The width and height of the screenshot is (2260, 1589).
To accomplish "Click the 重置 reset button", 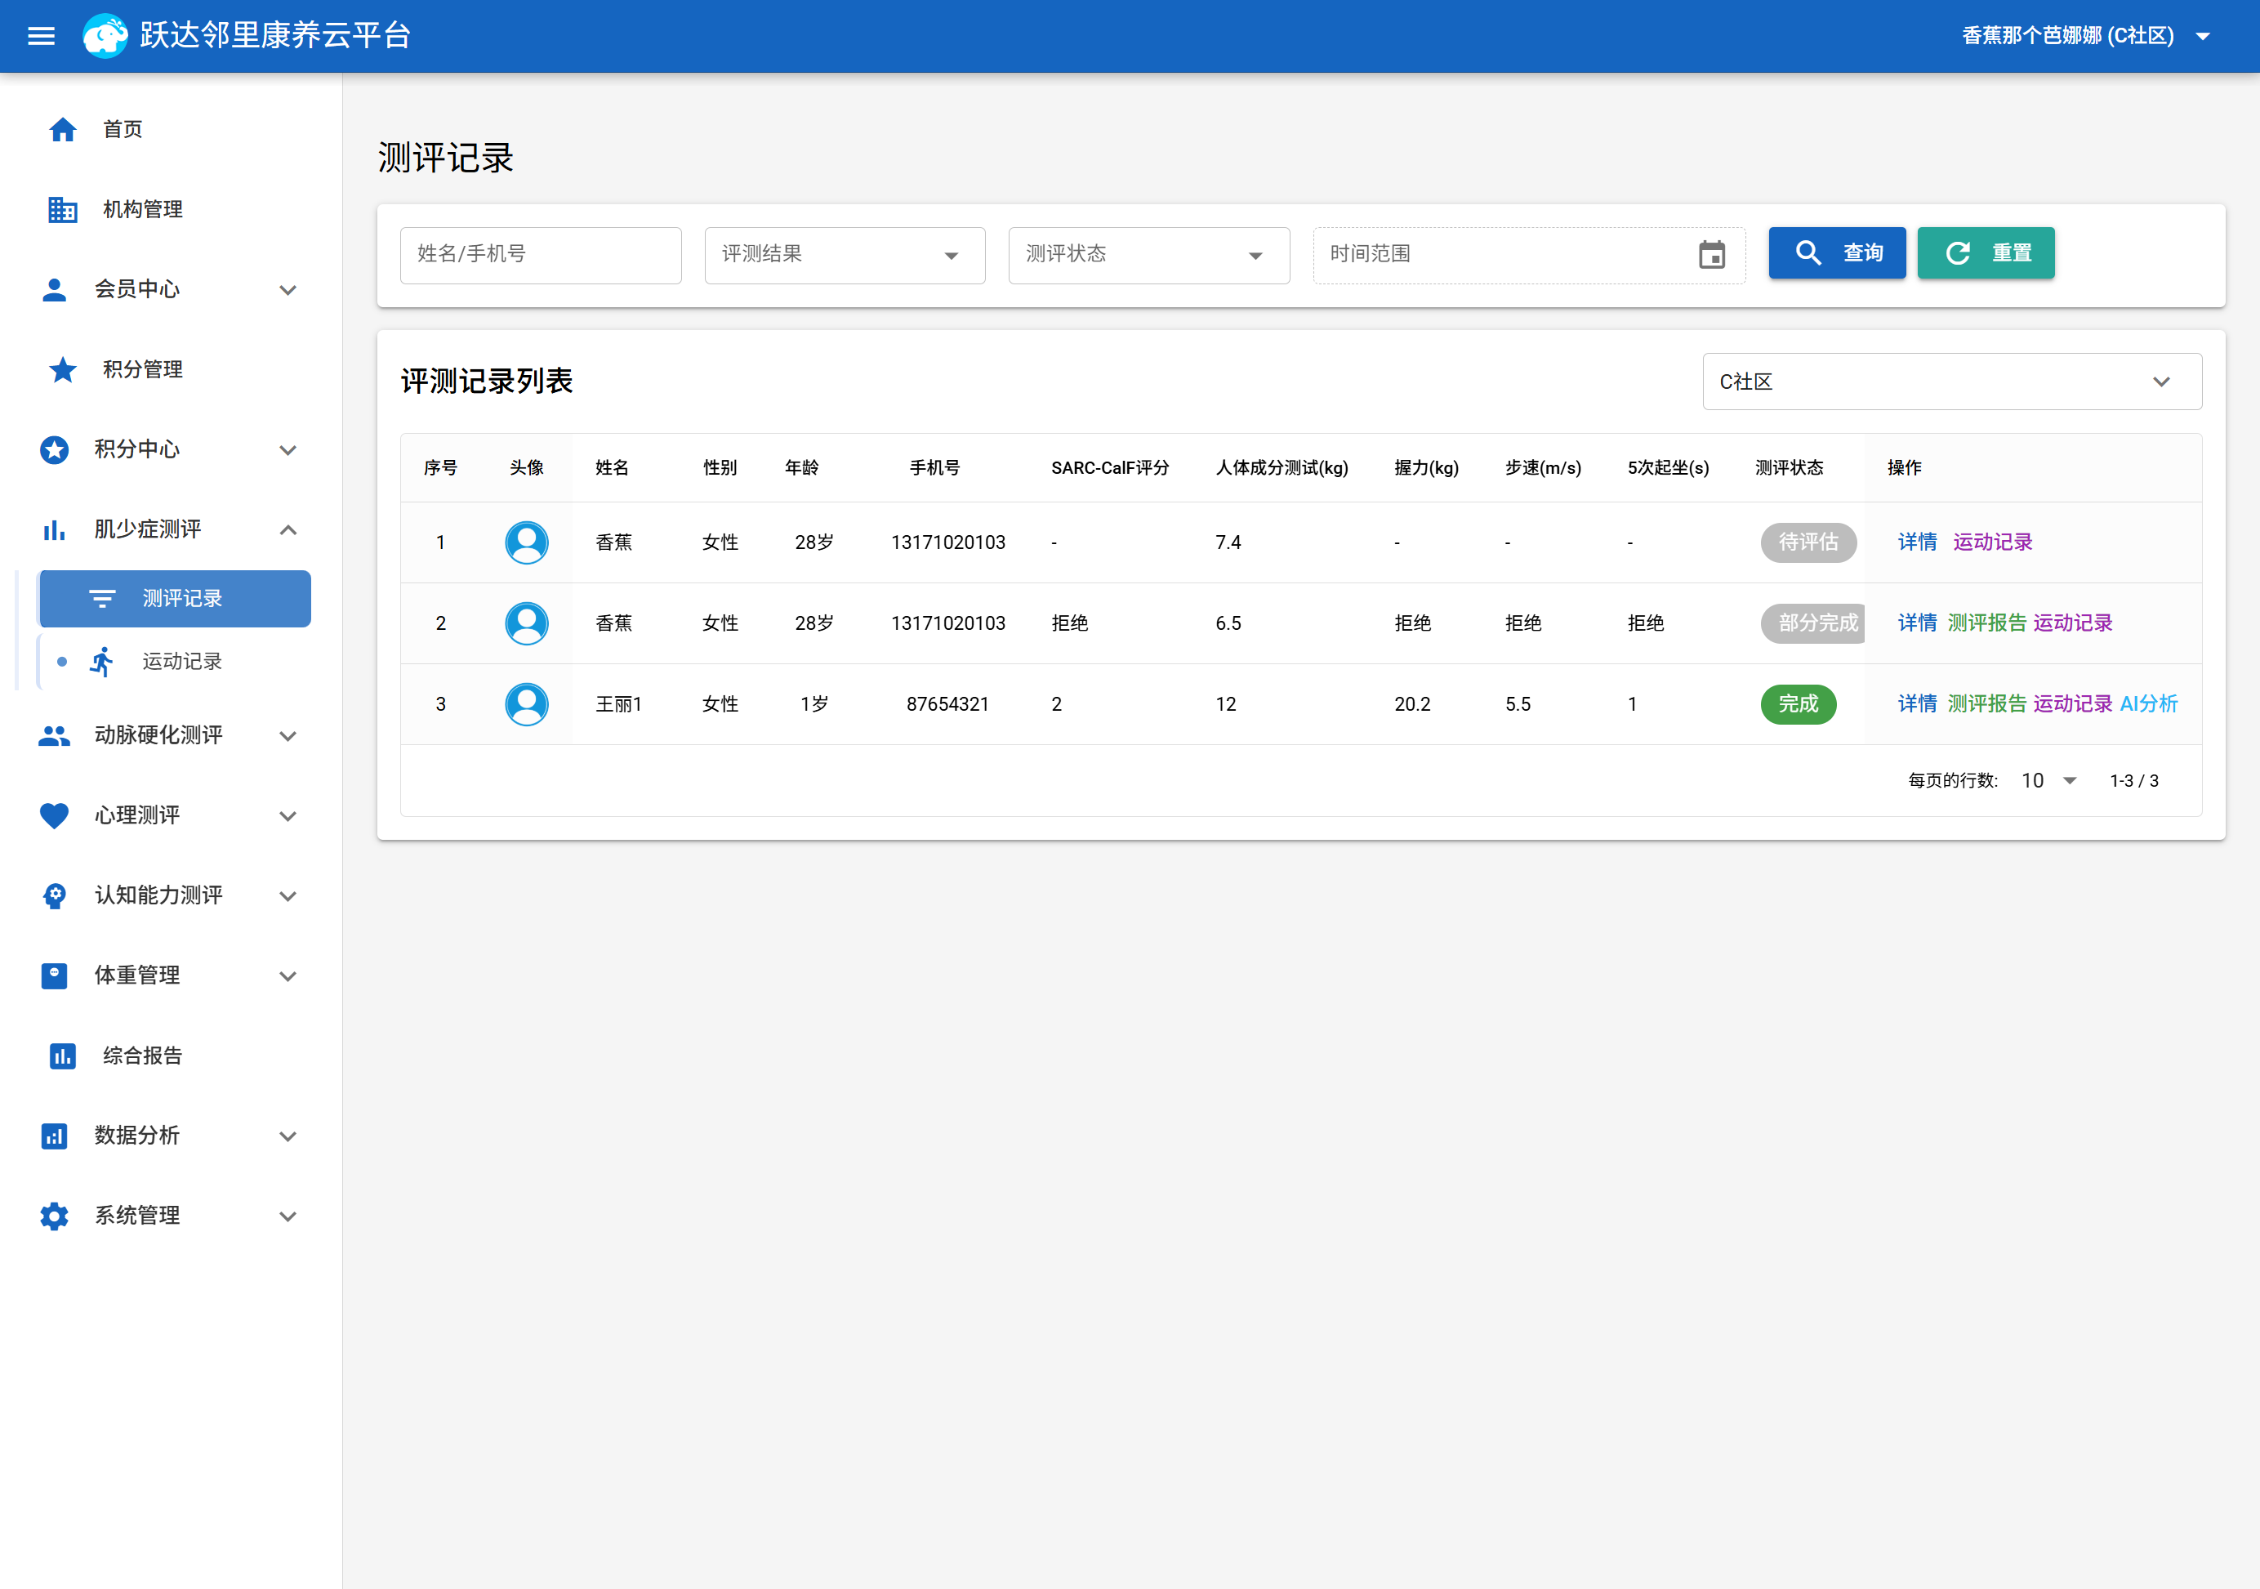I will (1986, 253).
